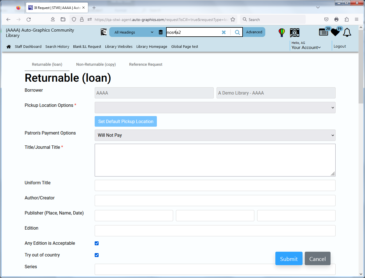This screenshot has height=278, width=365.
Task: Open Staff Dashboard
Action: tap(28, 47)
